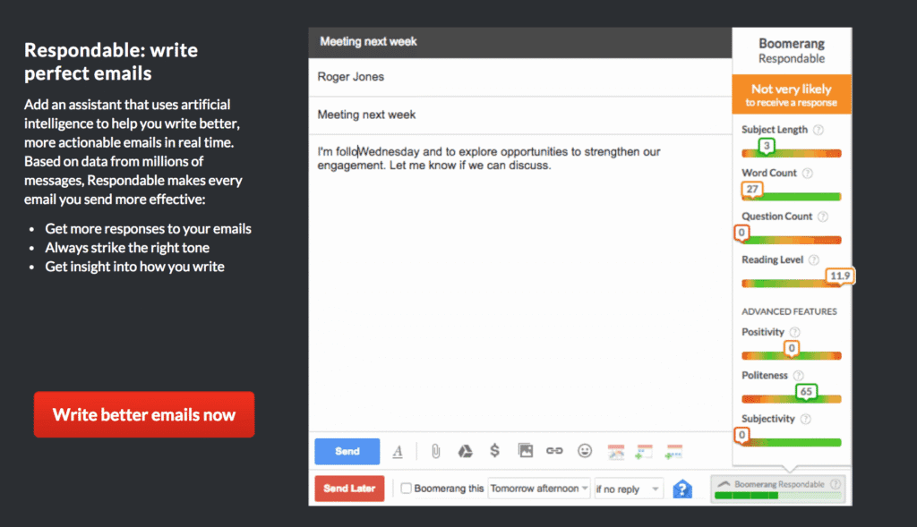The width and height of the screenshot is (917, 527).
Task: Insert a file using Google Drive icon
Action: 465,452
